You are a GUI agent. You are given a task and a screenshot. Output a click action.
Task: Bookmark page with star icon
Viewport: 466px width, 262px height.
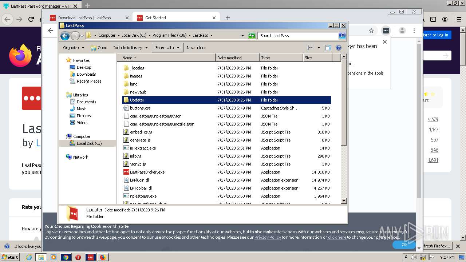pos(371,31)
